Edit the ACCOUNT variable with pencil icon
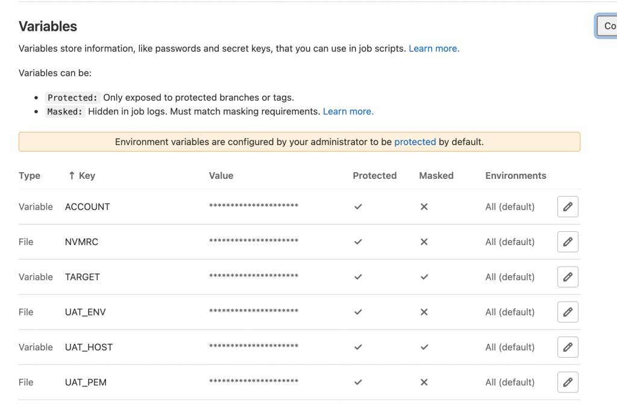 point(568,207)
